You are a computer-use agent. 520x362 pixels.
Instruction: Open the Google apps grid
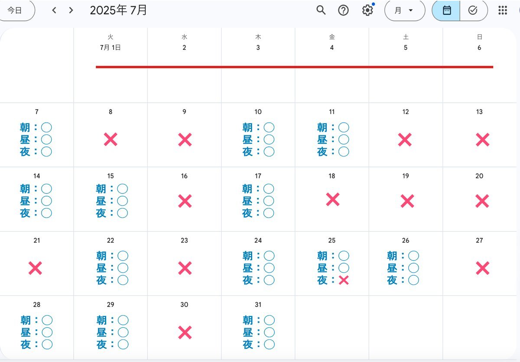pyautogui.click(x=502, y=10)
